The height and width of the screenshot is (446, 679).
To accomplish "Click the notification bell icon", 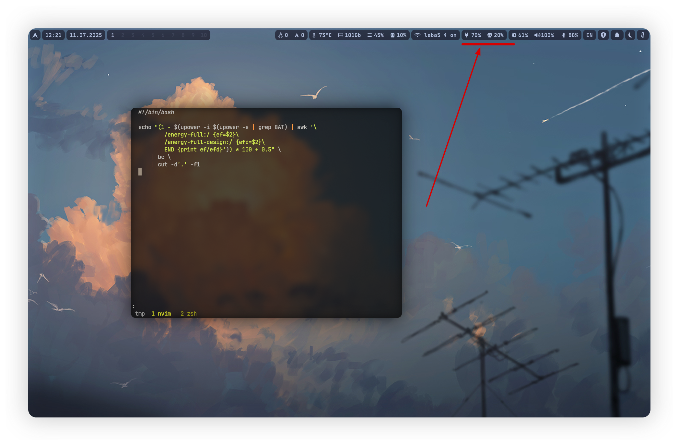I will point(617,35).
